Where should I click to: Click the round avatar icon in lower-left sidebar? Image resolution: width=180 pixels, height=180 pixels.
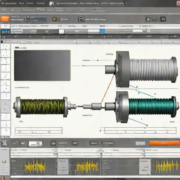pyautogui.click(x=4, y=161)
